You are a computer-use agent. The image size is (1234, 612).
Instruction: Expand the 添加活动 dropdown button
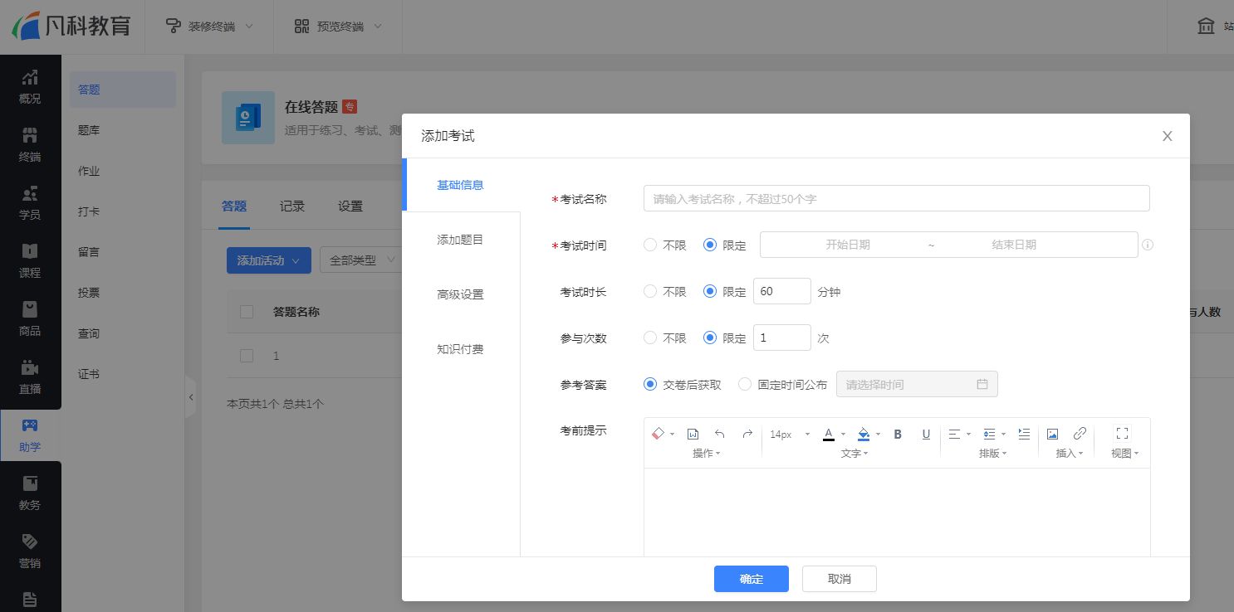pos(269,260)
